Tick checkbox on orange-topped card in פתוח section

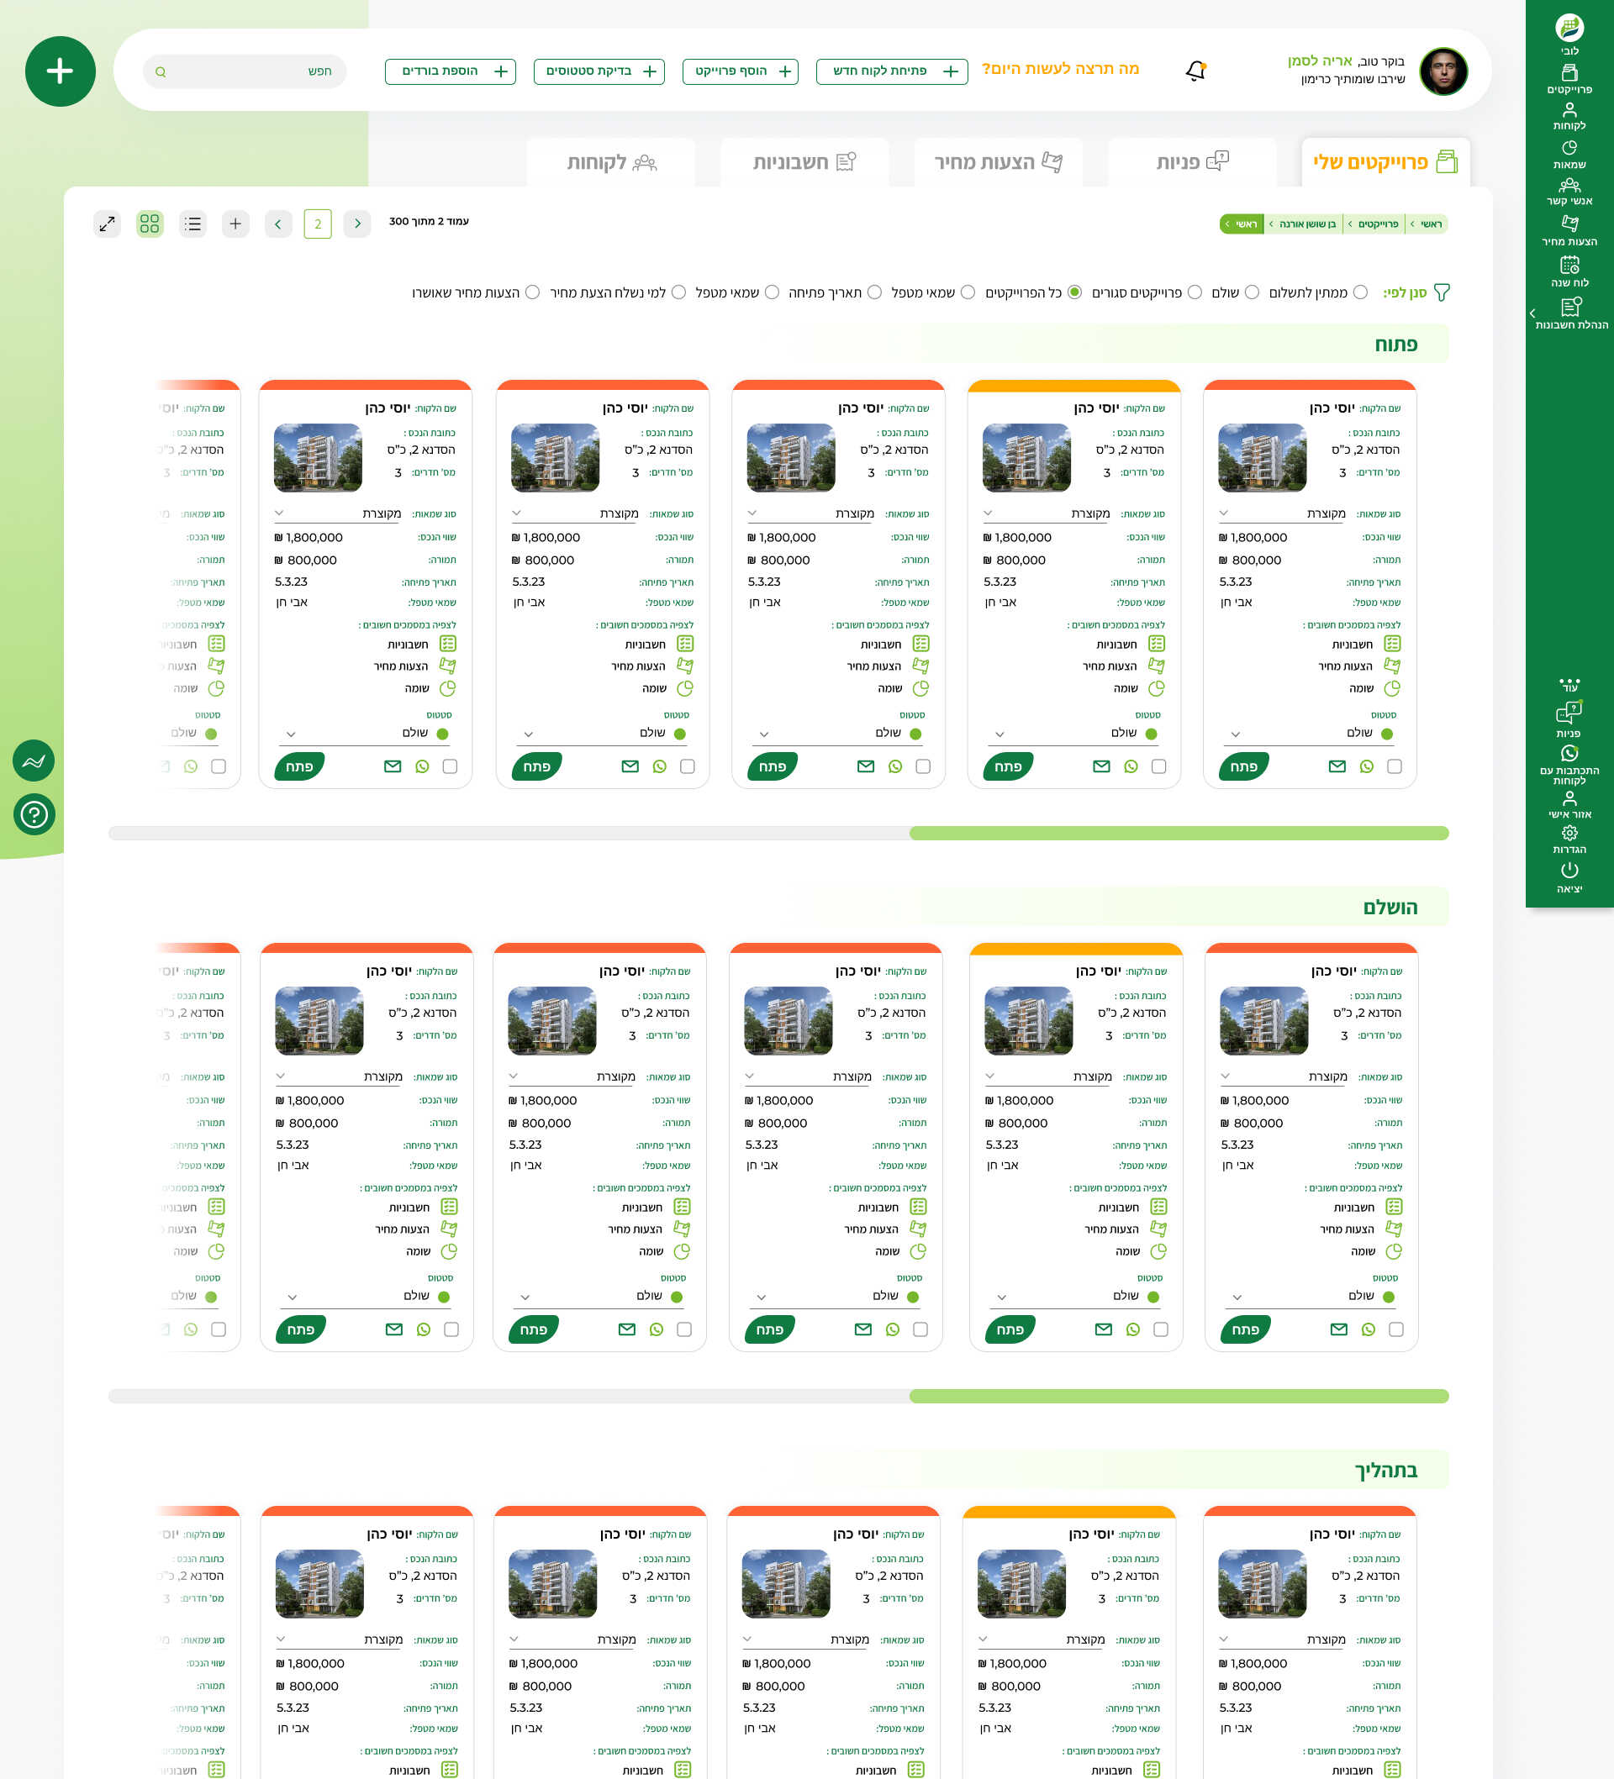point(1158,766)
